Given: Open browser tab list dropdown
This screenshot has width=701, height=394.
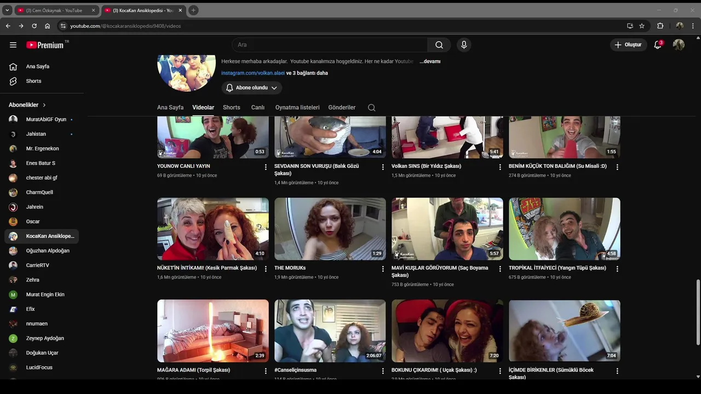Looking at the screenshot, I should click(x=7, y=10).
